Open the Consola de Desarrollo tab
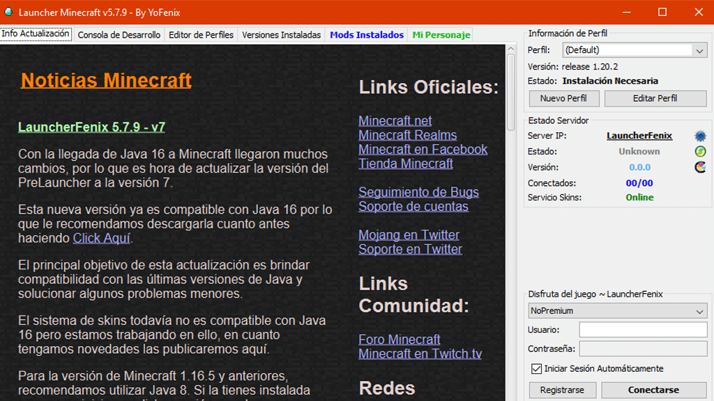714x401 pixels. (x=119, y=35)
